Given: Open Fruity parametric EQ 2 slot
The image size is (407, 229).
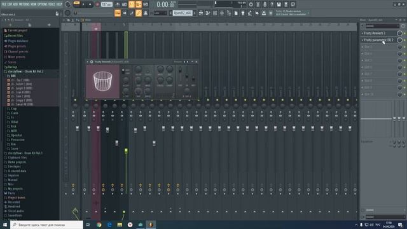Looking at the screenshot, I should pyautogui.click(x=378, y=40).
